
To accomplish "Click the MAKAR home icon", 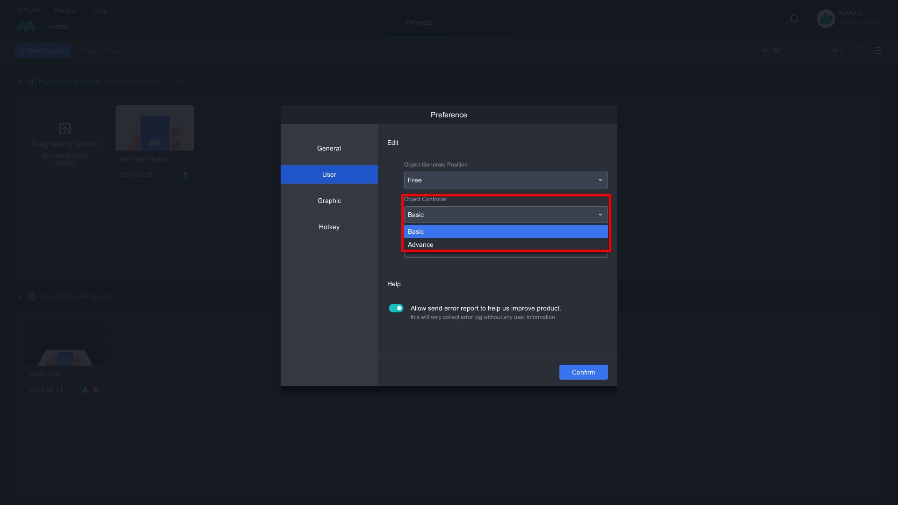I will coord(26,27).
